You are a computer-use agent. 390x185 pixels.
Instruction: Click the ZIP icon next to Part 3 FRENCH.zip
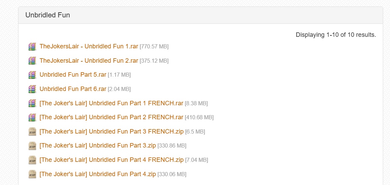pos(32,132)
